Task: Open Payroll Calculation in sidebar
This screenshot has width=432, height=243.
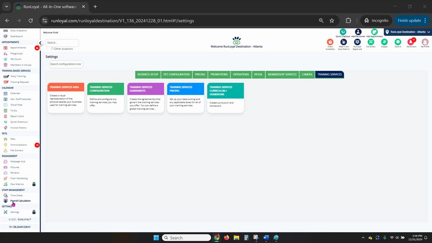Action: pyautogui.click(x=20, y=201)
